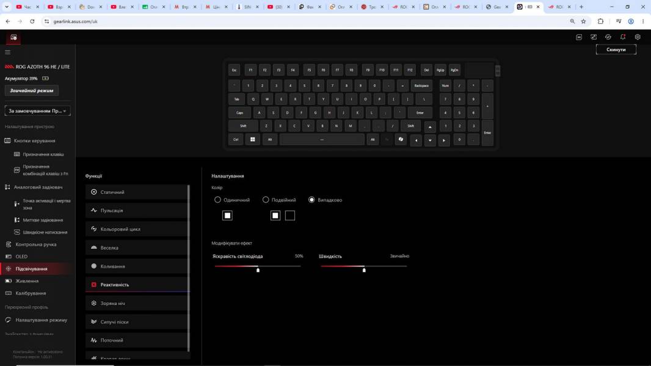Click the first Подвійний color swatch
Viewport: 651px width, 366px height.
point(275,215)
